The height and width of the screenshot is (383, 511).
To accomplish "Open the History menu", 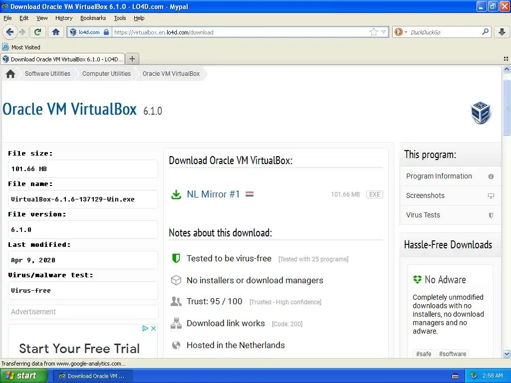I will point(64,18).
